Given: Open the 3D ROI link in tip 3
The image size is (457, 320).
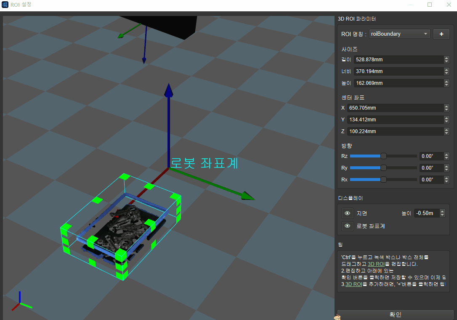Looking at the screenshot, I should 354,284.
